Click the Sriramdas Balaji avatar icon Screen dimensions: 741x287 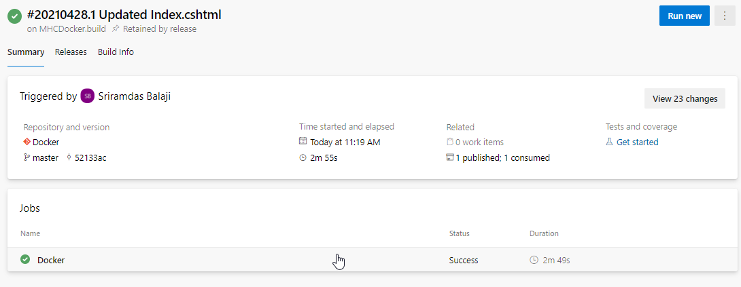[x=88, y=96]
